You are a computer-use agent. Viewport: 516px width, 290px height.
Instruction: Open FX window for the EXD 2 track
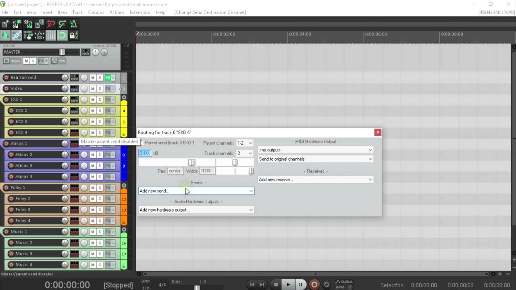click(x=108, y=110)
